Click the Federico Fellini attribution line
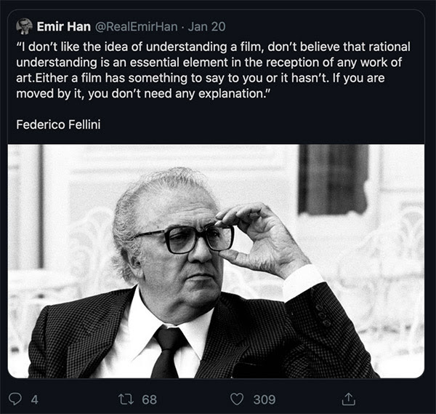This screenshot has width=436, height=414. (58, 124)
